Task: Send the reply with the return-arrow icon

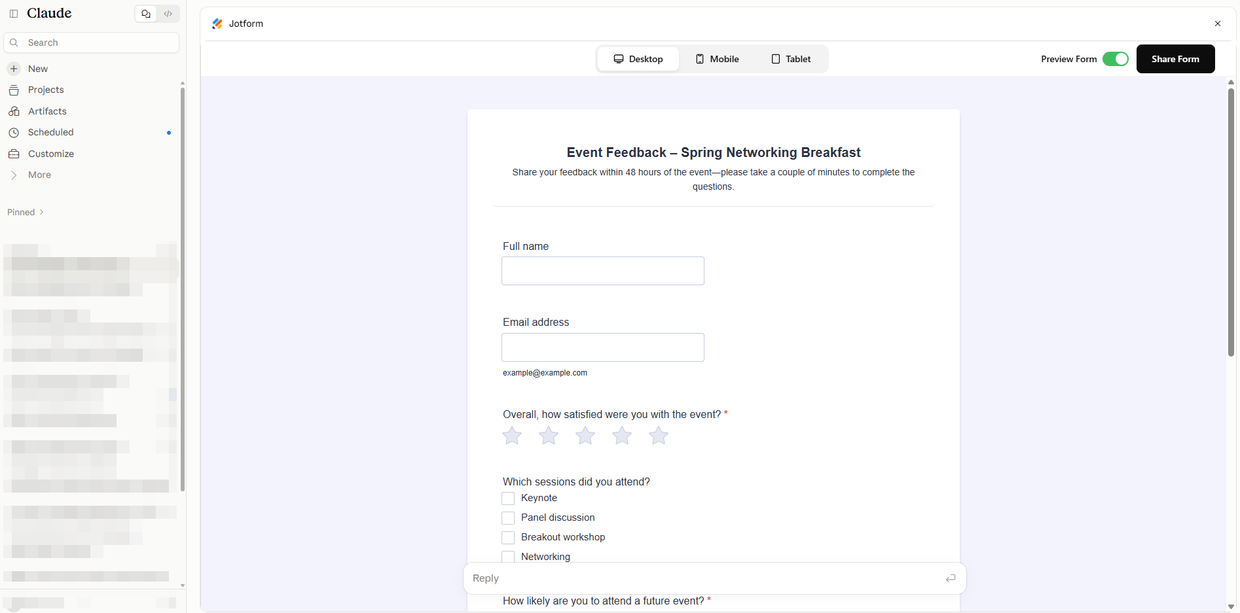Action: coord(951,578)
